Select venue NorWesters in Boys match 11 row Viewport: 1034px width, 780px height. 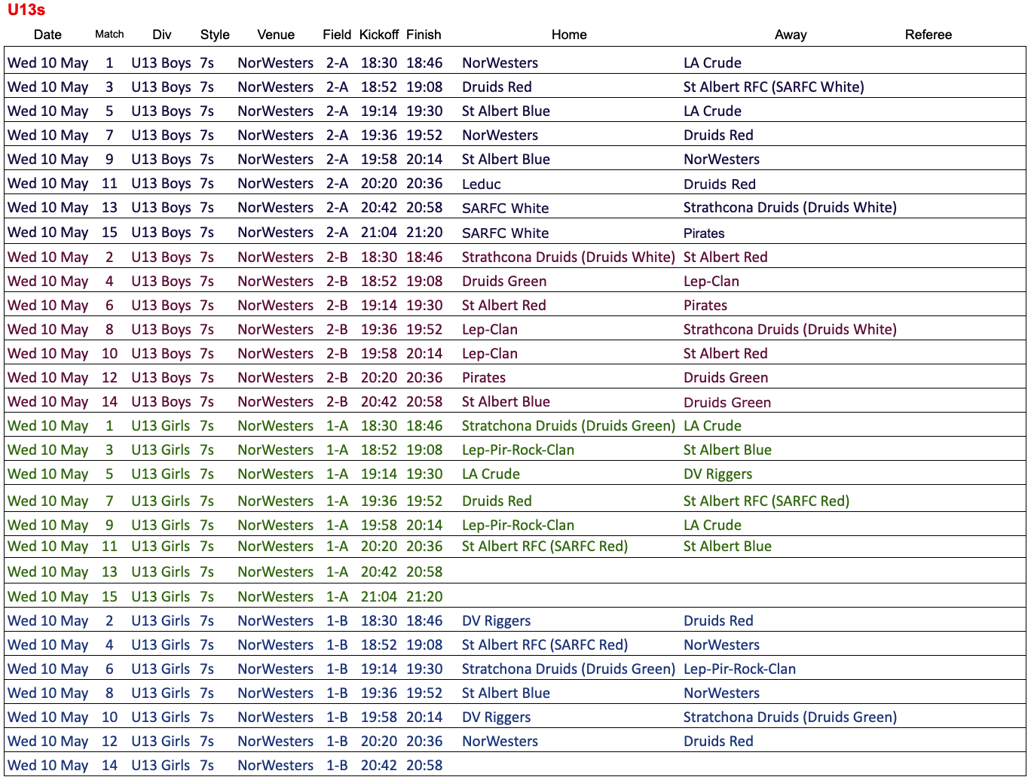click(x=275, y=184)
